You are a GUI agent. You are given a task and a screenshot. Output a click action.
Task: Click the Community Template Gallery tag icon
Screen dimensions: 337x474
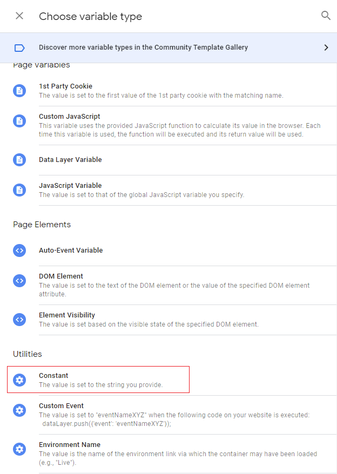pos(19,48)
